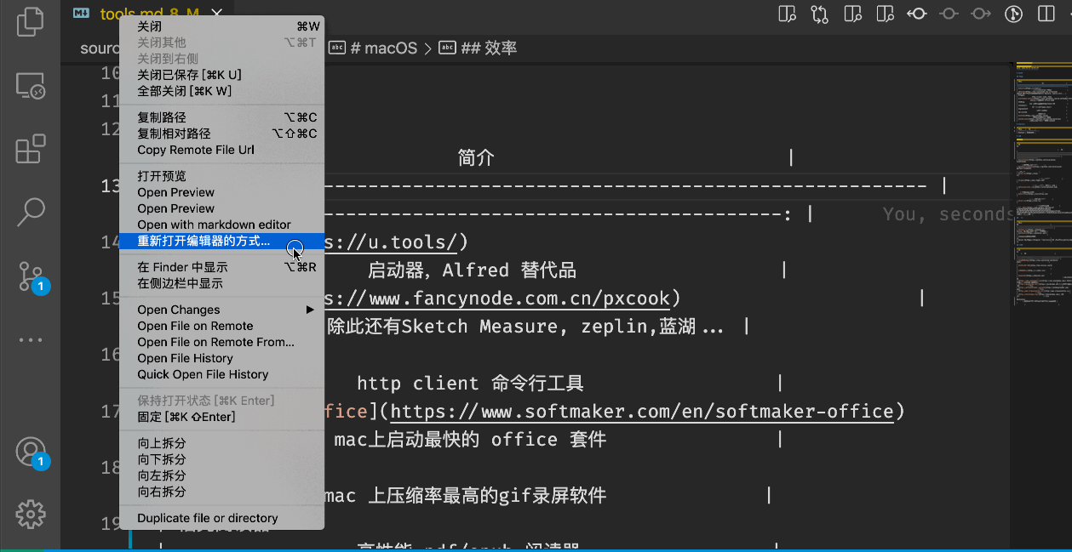This screenshot has height=552, width=1072.
Task: Click Open File History
Action: click(221, 358)
